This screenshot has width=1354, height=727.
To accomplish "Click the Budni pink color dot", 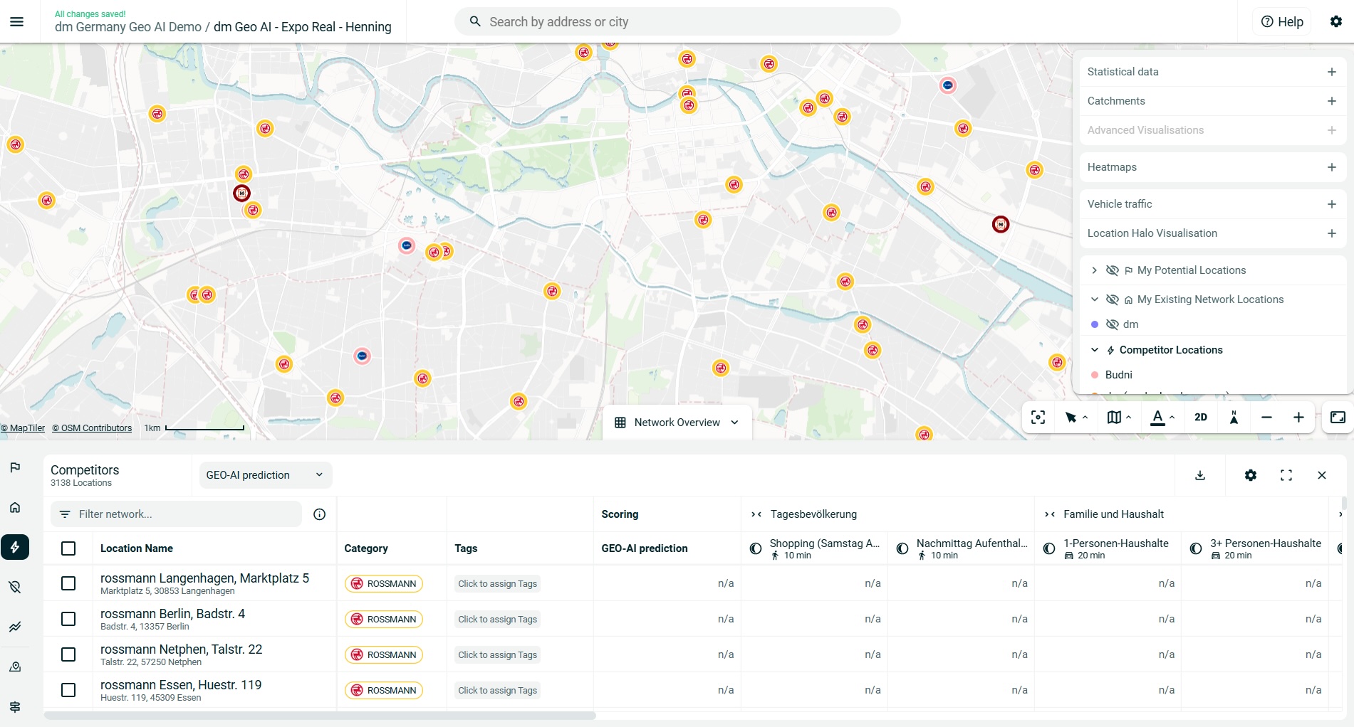I will (x=1095, y=375).
